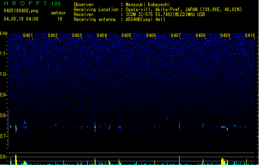
Task: Click the date stamp 04.05.19 04:00
Action: [21, 19]
